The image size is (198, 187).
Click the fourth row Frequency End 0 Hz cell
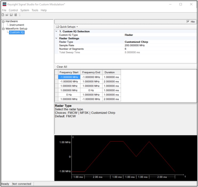coord(91,90)
